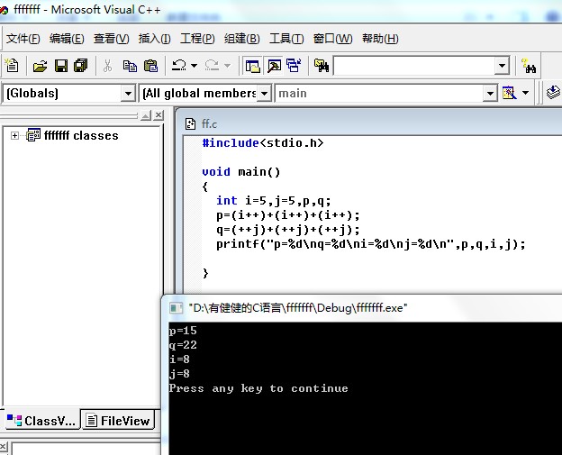Click the Open file folder icon
Image resolution: width=562 pixels, height=455 pixels.
coord(40,66)
